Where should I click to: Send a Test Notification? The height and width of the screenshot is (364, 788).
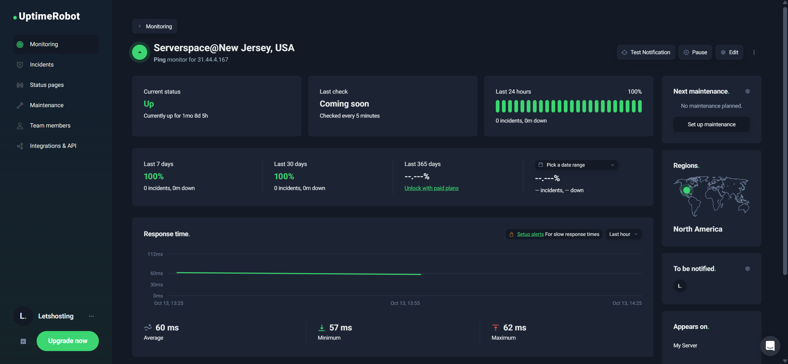tap(646, 52)
